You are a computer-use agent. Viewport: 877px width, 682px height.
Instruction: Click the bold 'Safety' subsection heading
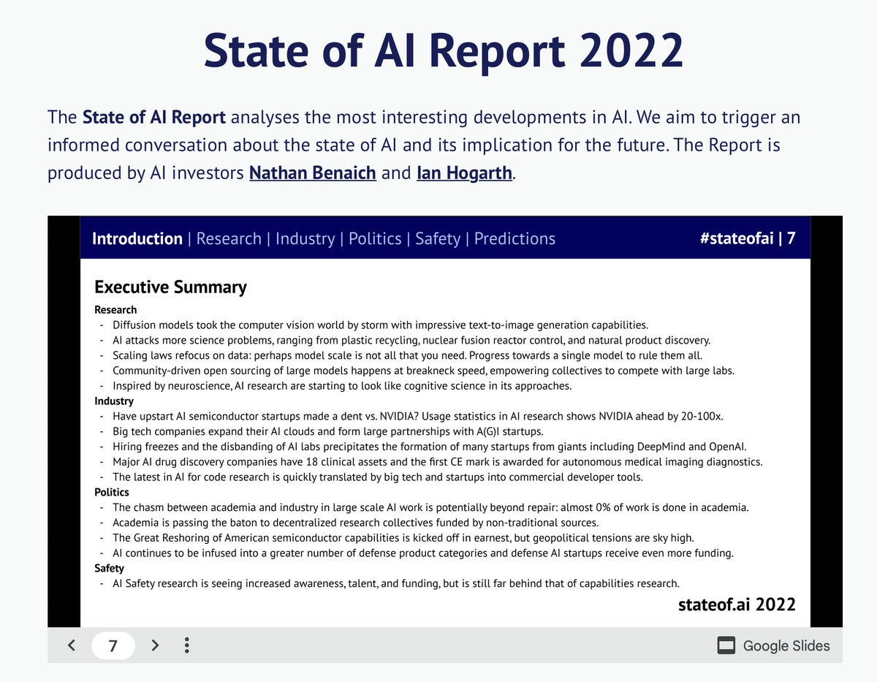point(109,568)
